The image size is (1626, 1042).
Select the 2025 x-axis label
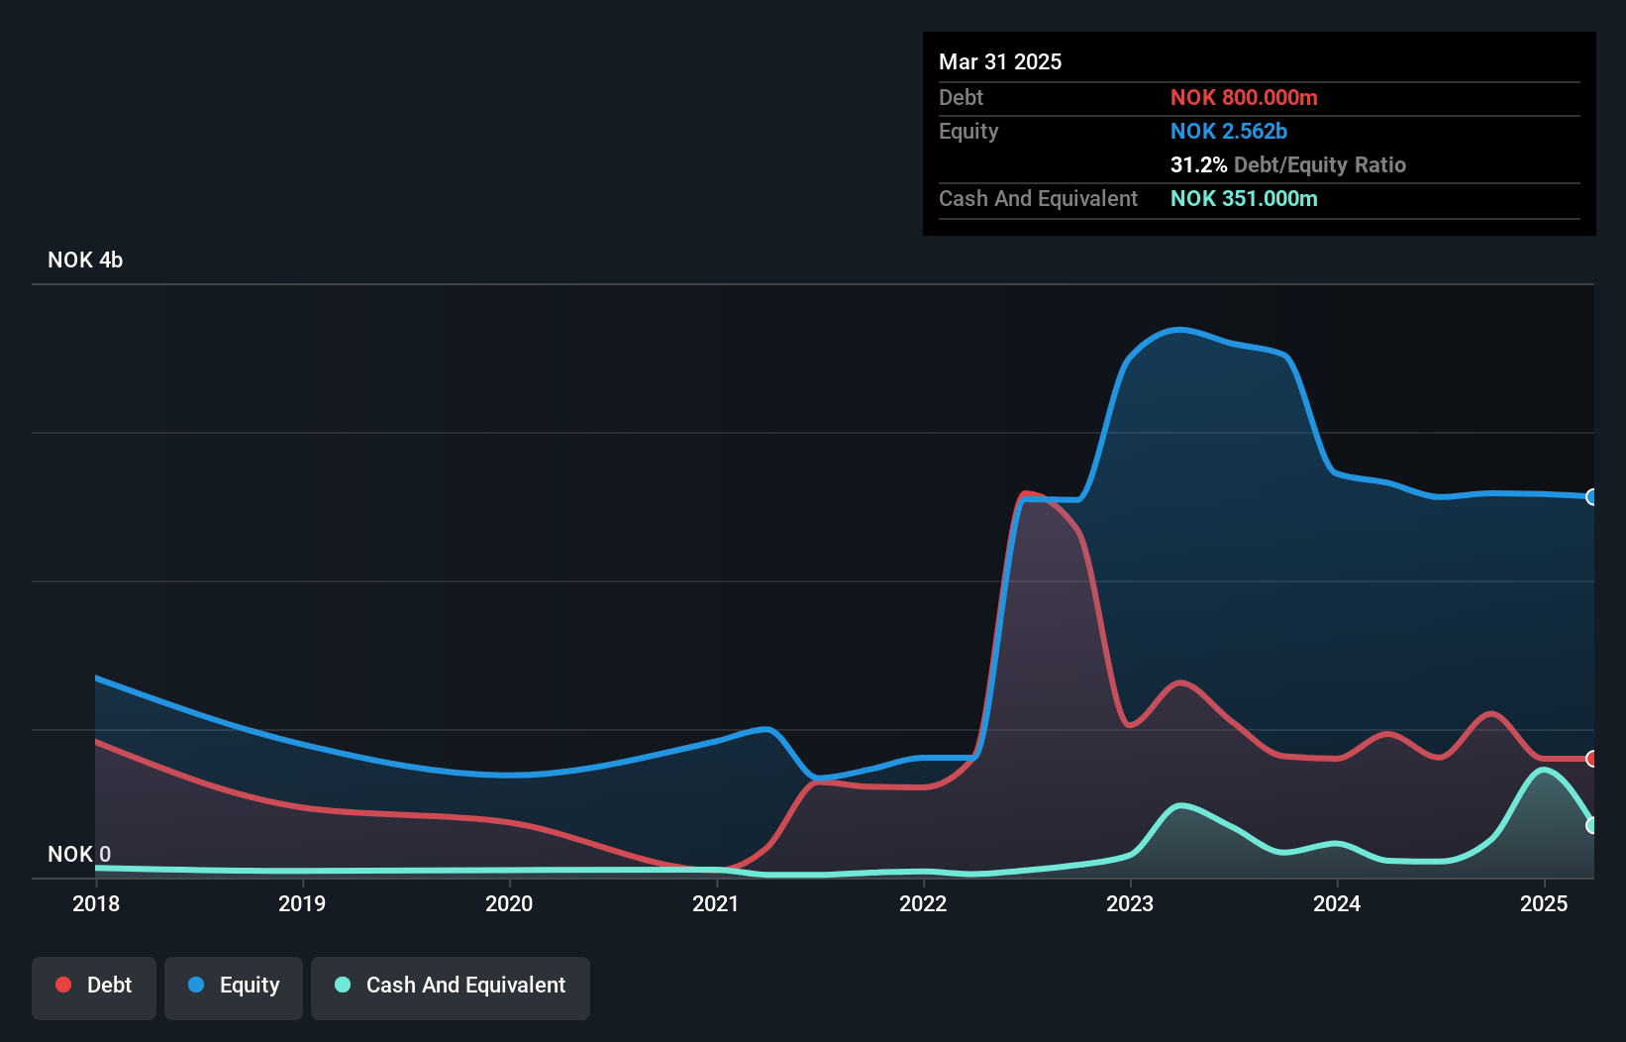pos(1544,903)
